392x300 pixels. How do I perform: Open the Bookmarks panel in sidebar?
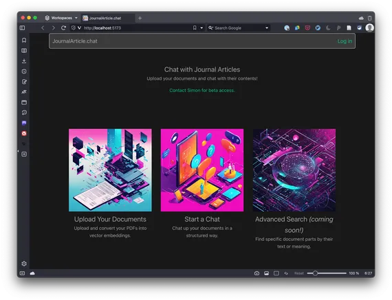(24, 41)
